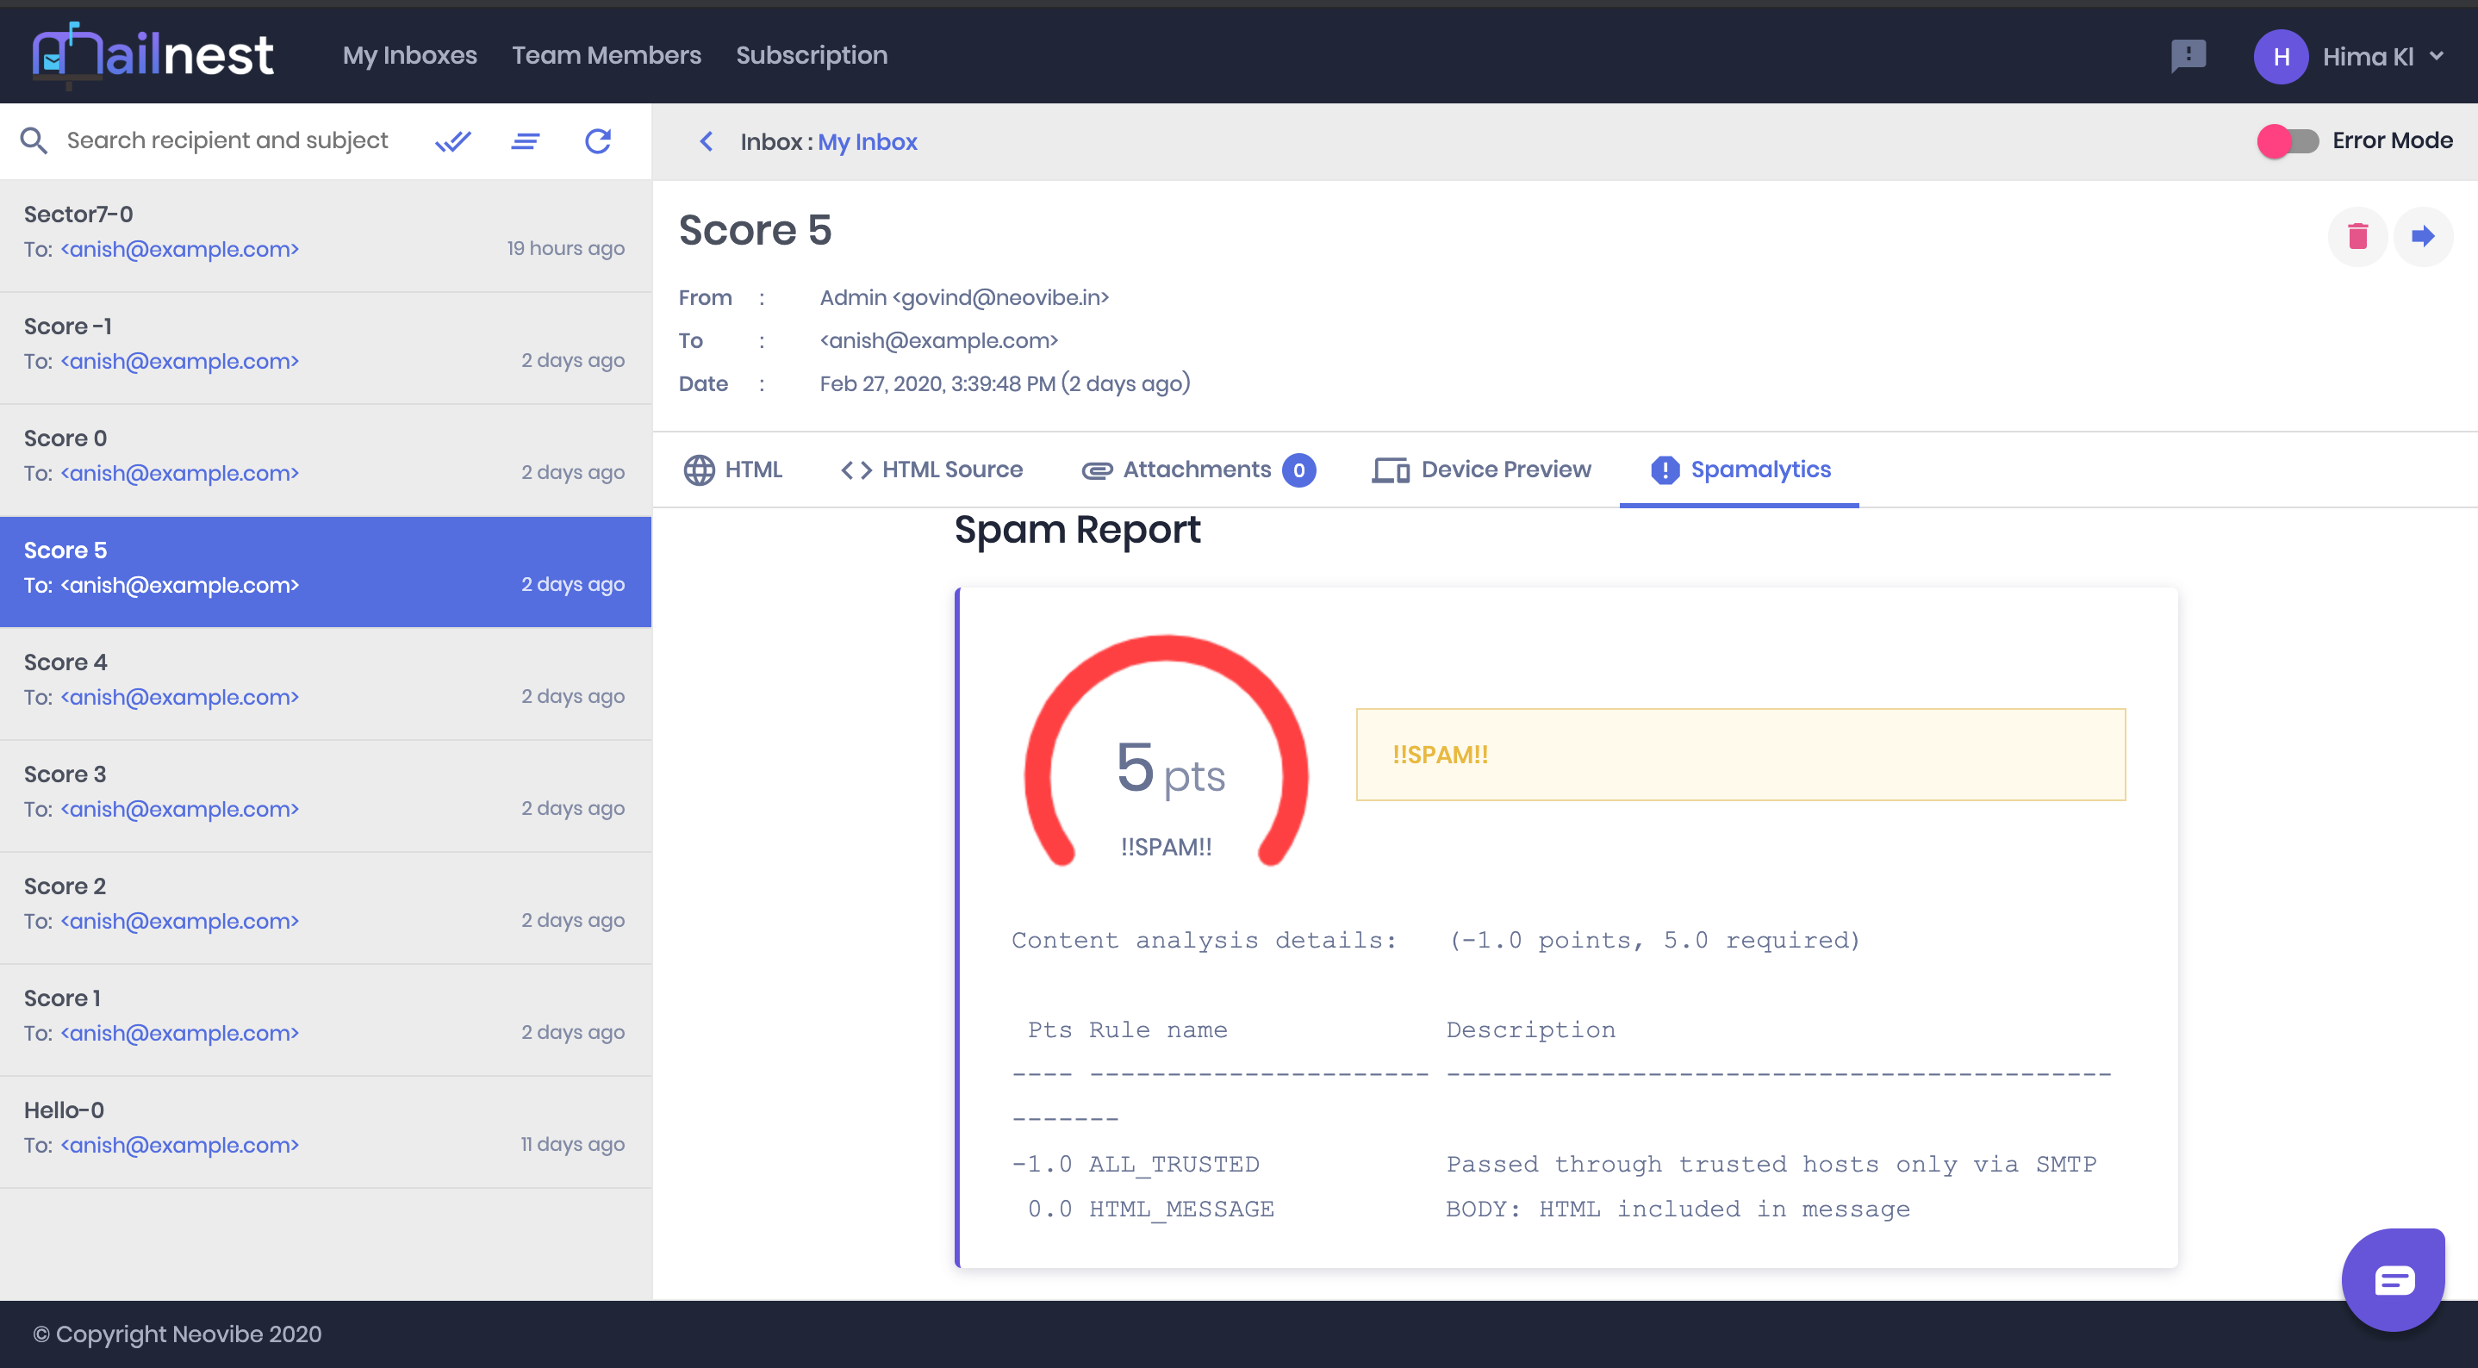Open the Device Preview tab
2478x1368 pixels.
(x=1481, y=469)
